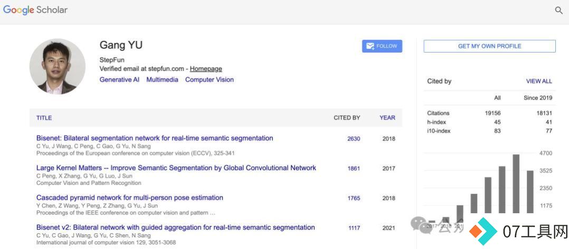
Task: Sort publications by YEAR column
Action: (387, 118)
